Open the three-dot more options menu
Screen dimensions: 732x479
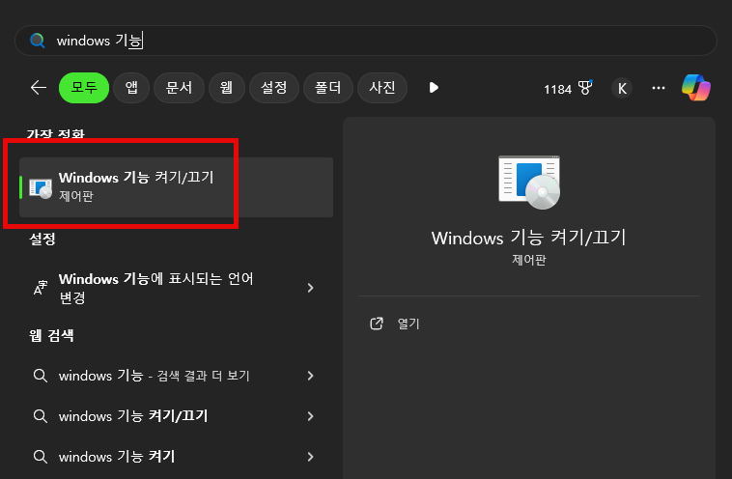coord(659,88)
